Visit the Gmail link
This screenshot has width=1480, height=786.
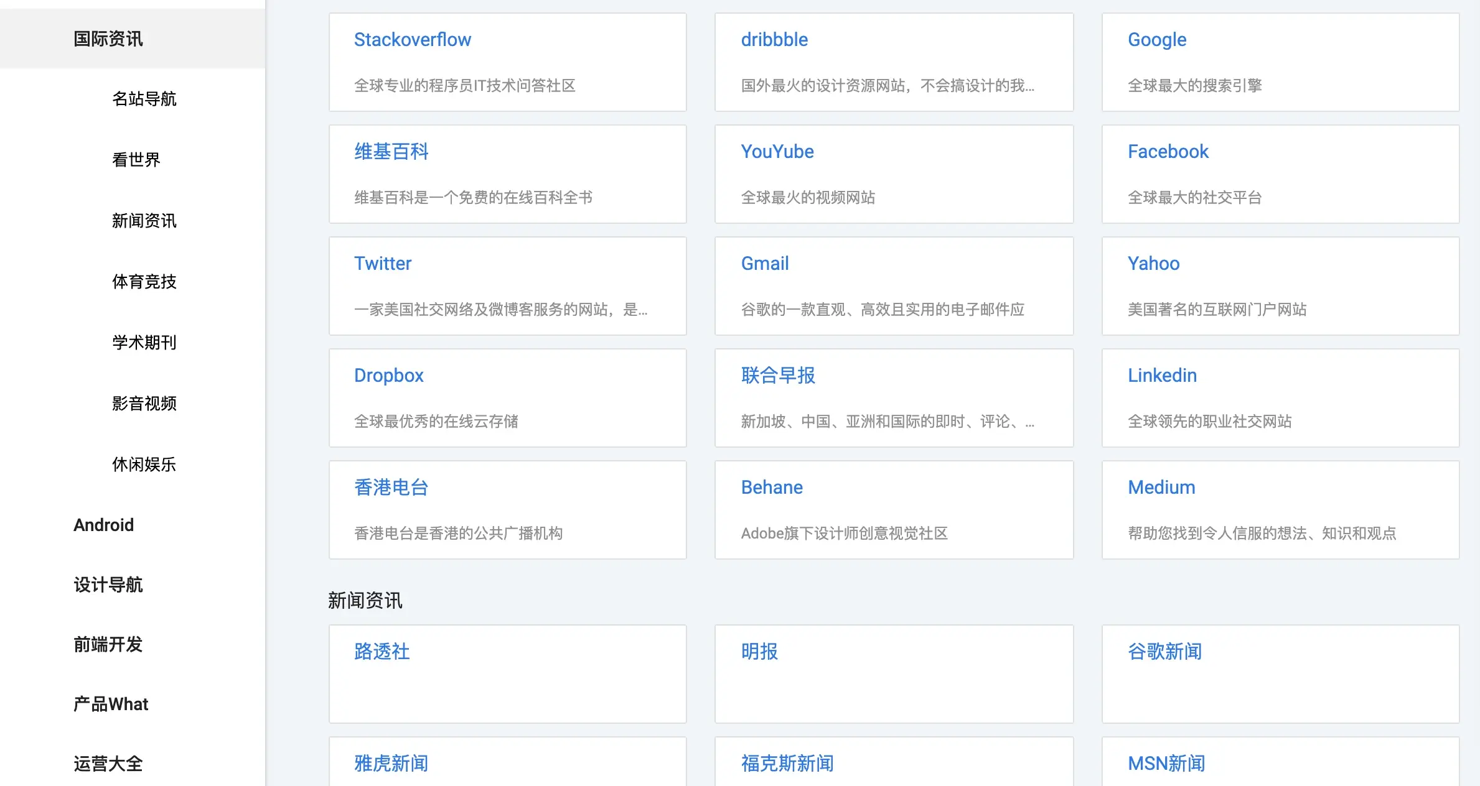click(765, 264)
